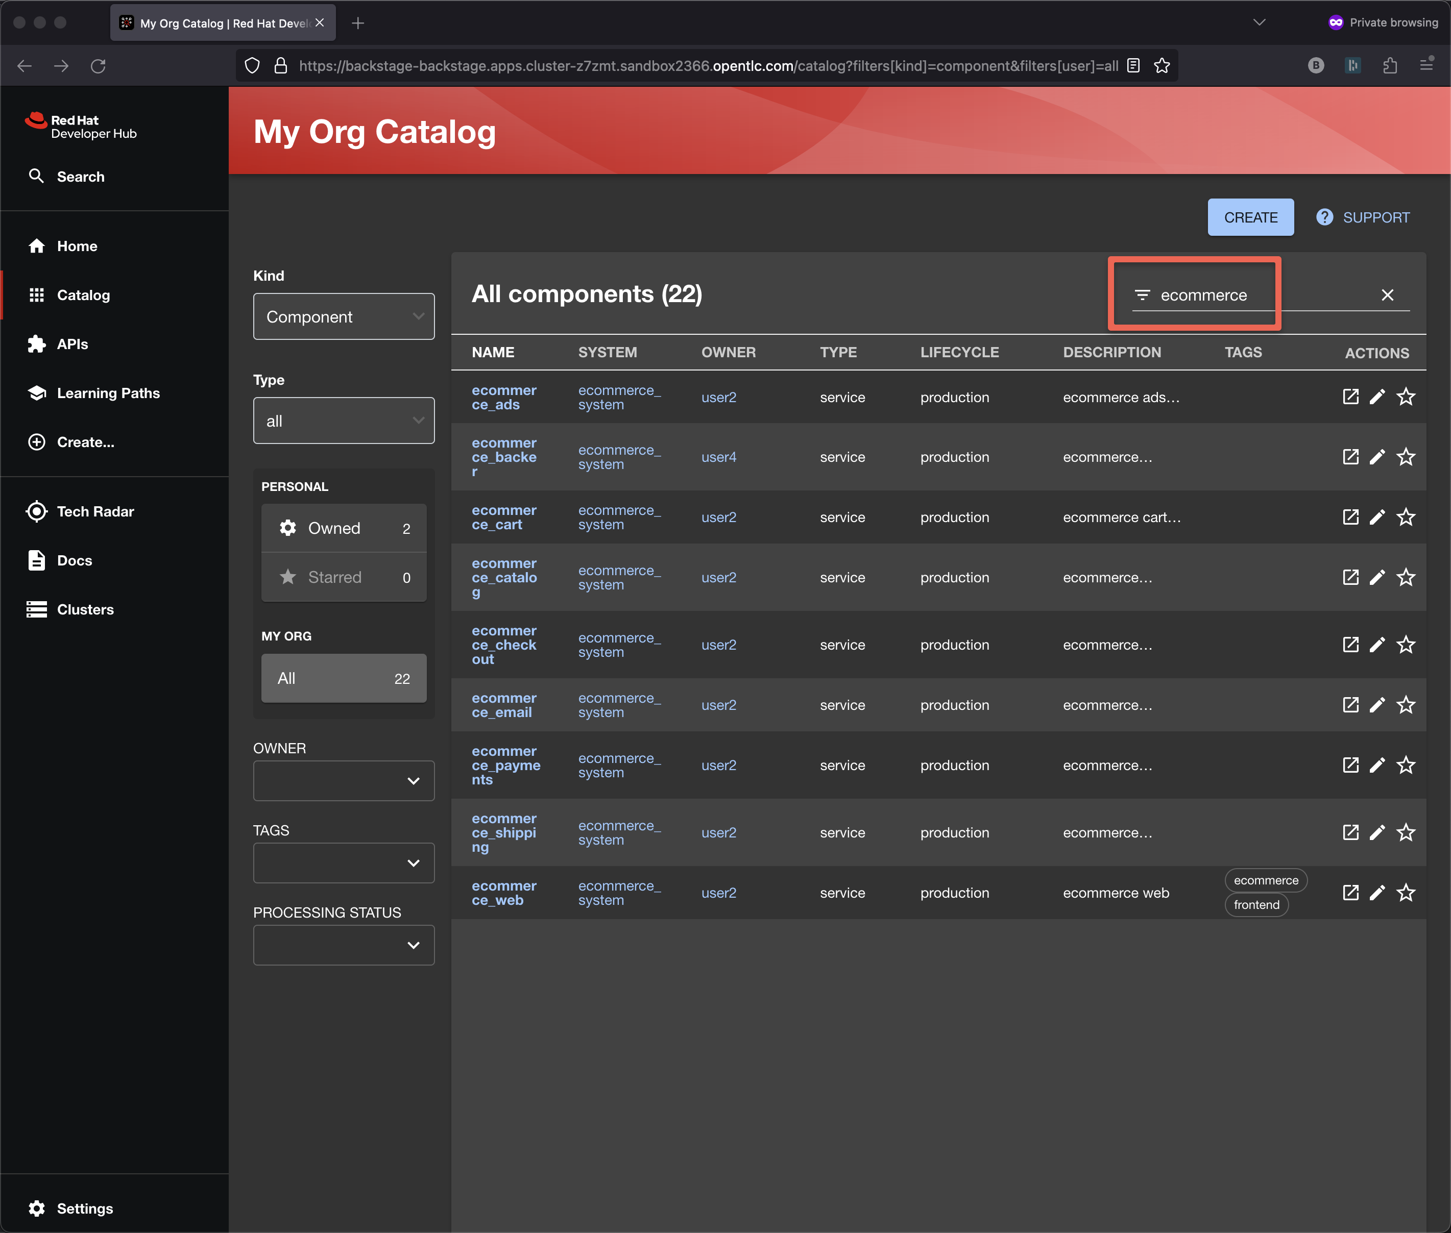Expand the Kind Component dropdown
Viewport: 1451px width, 1233px height.
(343, 316)
